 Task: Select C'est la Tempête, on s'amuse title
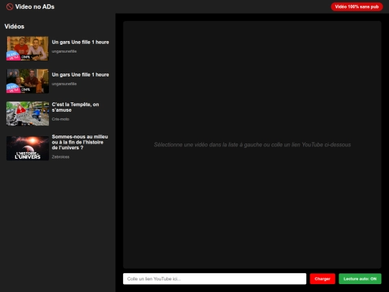click(x=76, y=107)
